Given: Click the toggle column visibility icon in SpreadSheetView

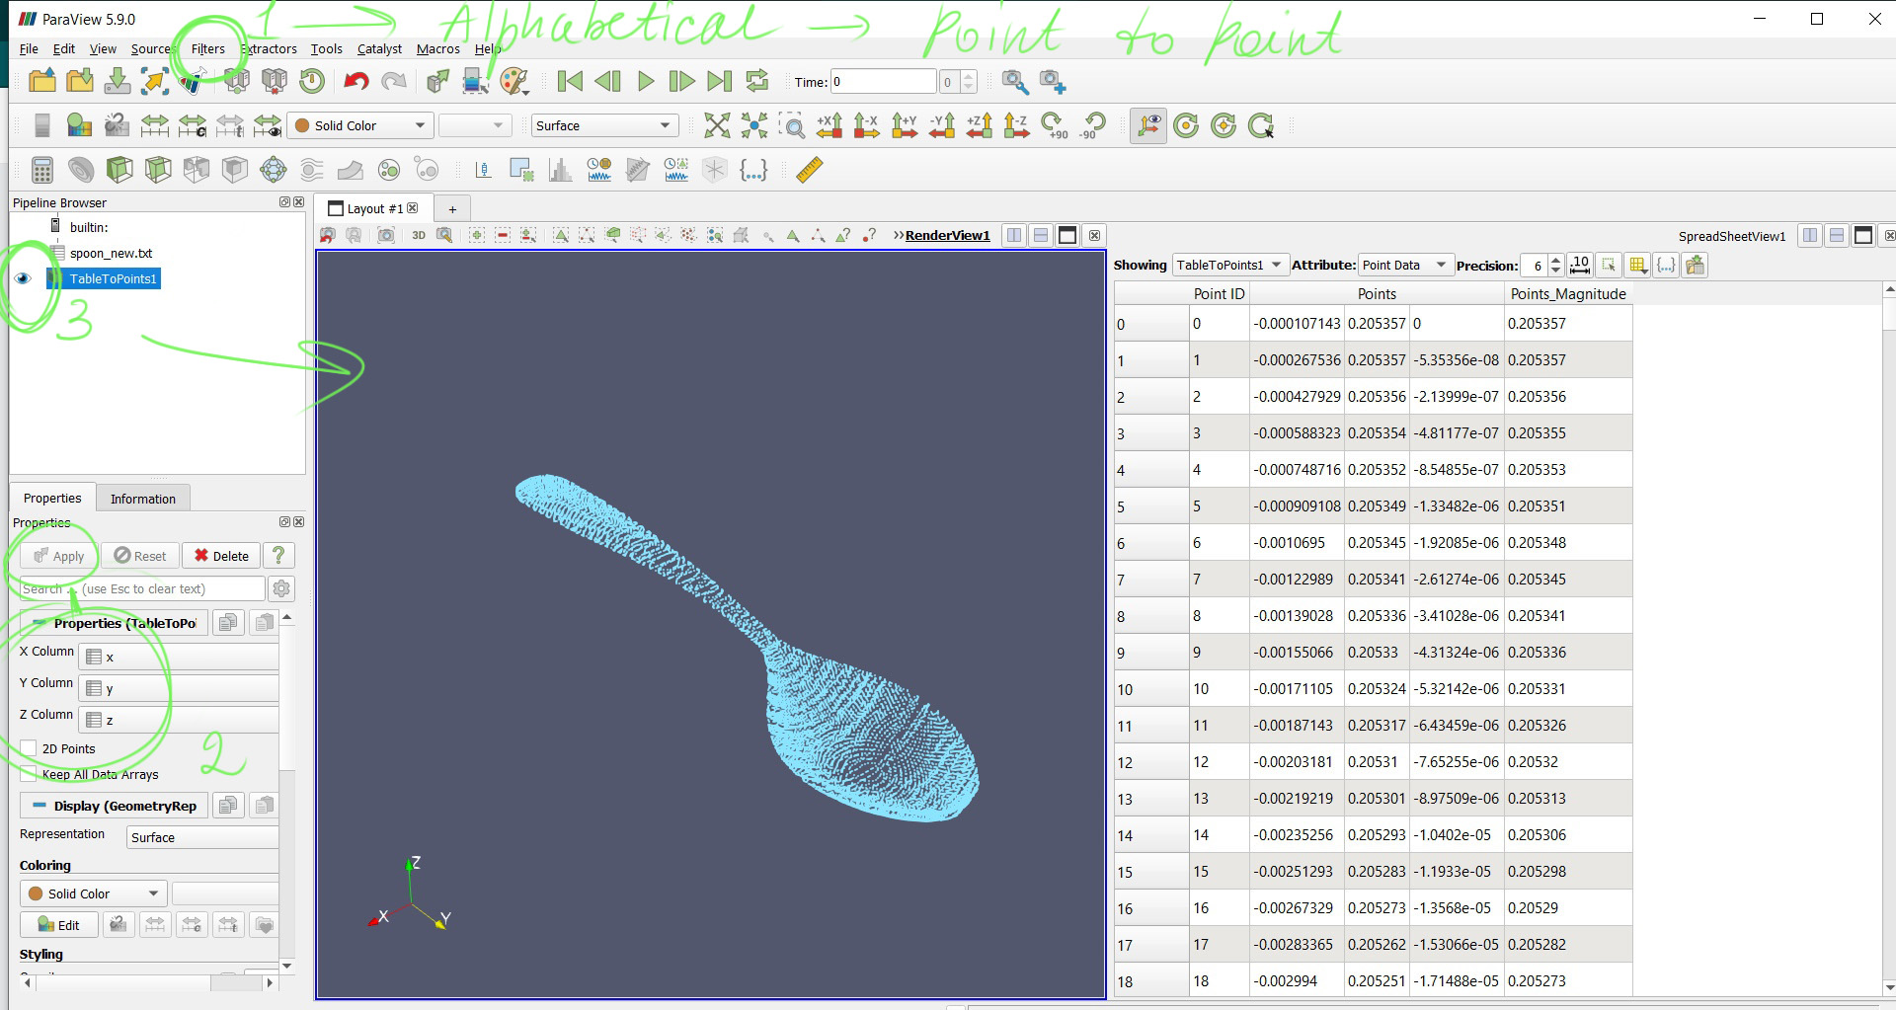Looking at the screenshot, I should [1637, 265].
